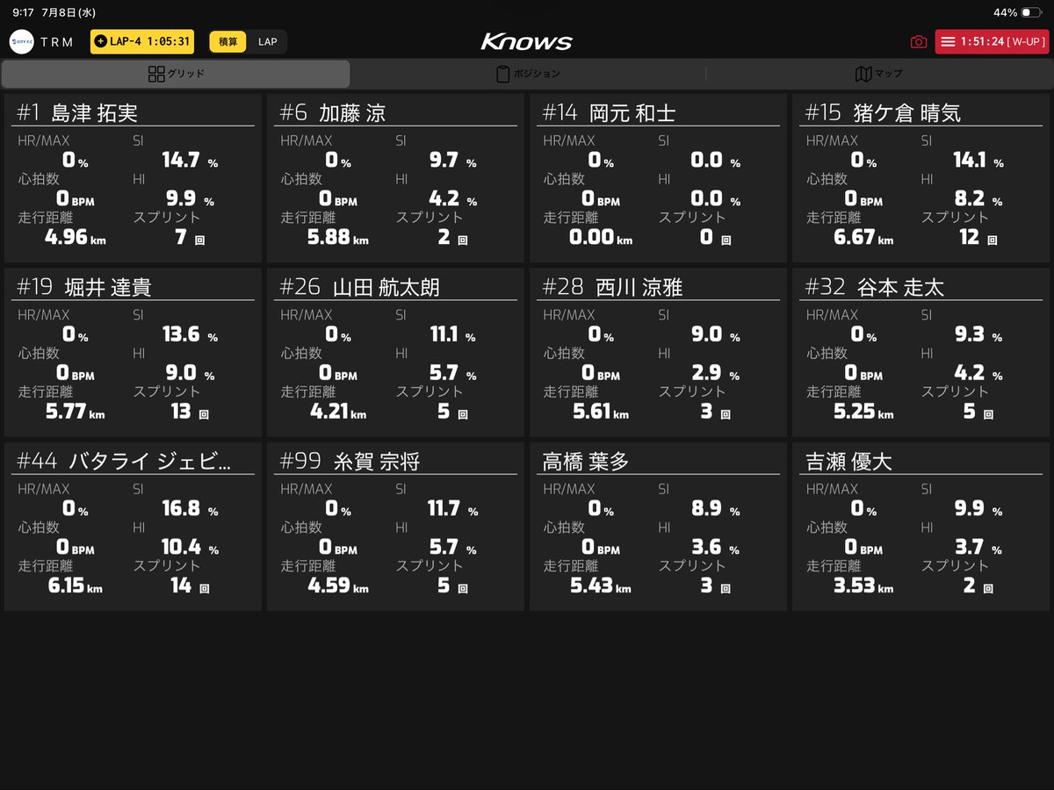Open player card #26 山田 航太朗

click(395, 352)
